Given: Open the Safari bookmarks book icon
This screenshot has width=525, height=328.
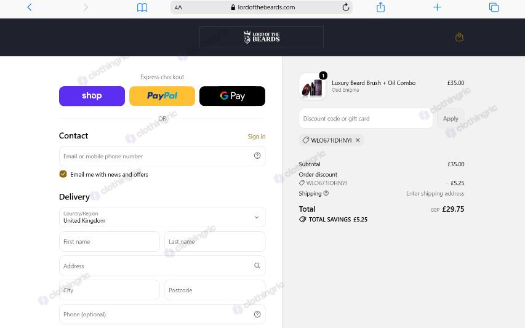Looking at the screenshot, I should (142, 7).
